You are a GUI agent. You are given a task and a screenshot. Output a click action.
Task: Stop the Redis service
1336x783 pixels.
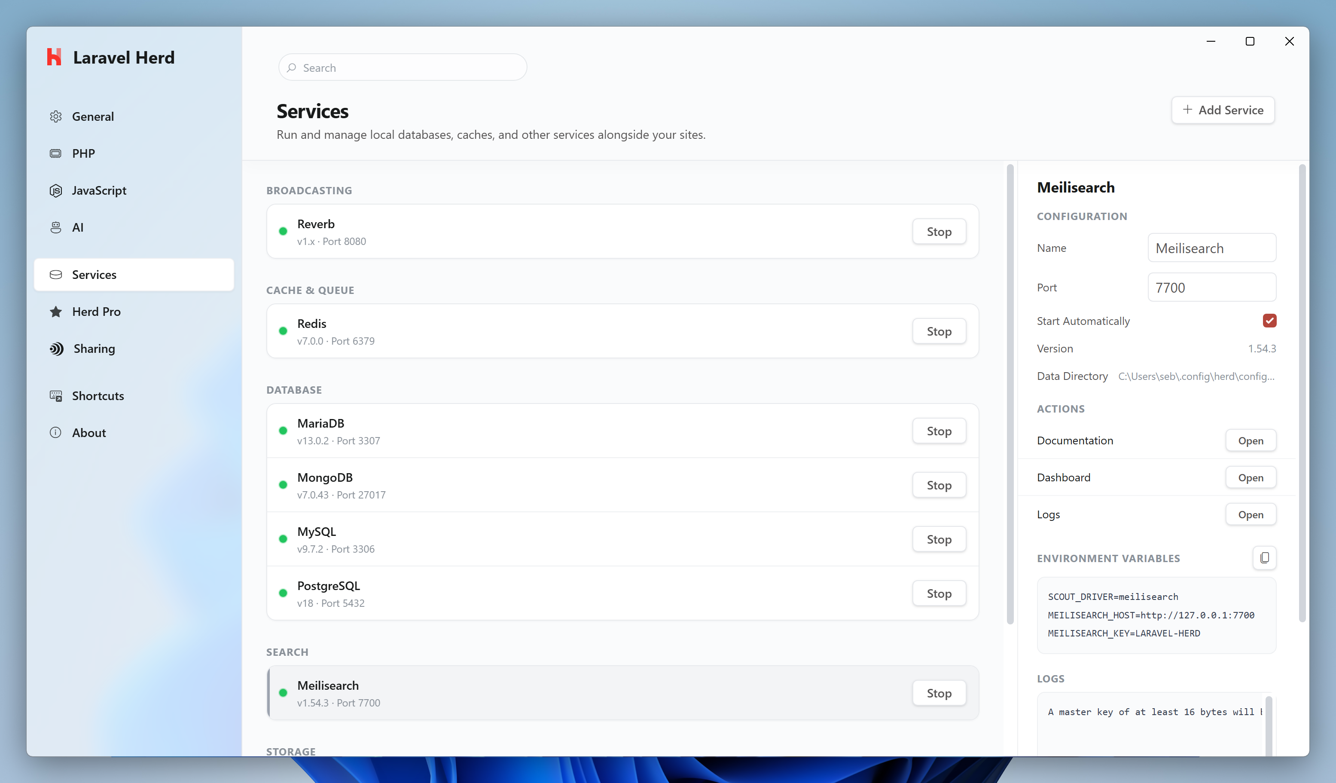[939, 331]
